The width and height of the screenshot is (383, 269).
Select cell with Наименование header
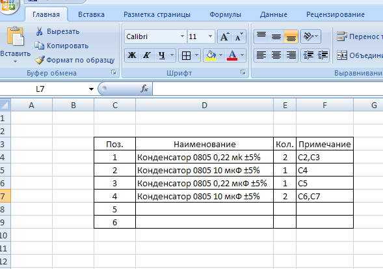pyautogui.click(x=204, y=144)
